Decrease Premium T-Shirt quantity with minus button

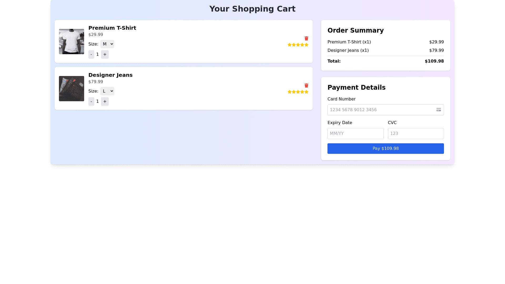pyautogui.click(x=91, y=54)
